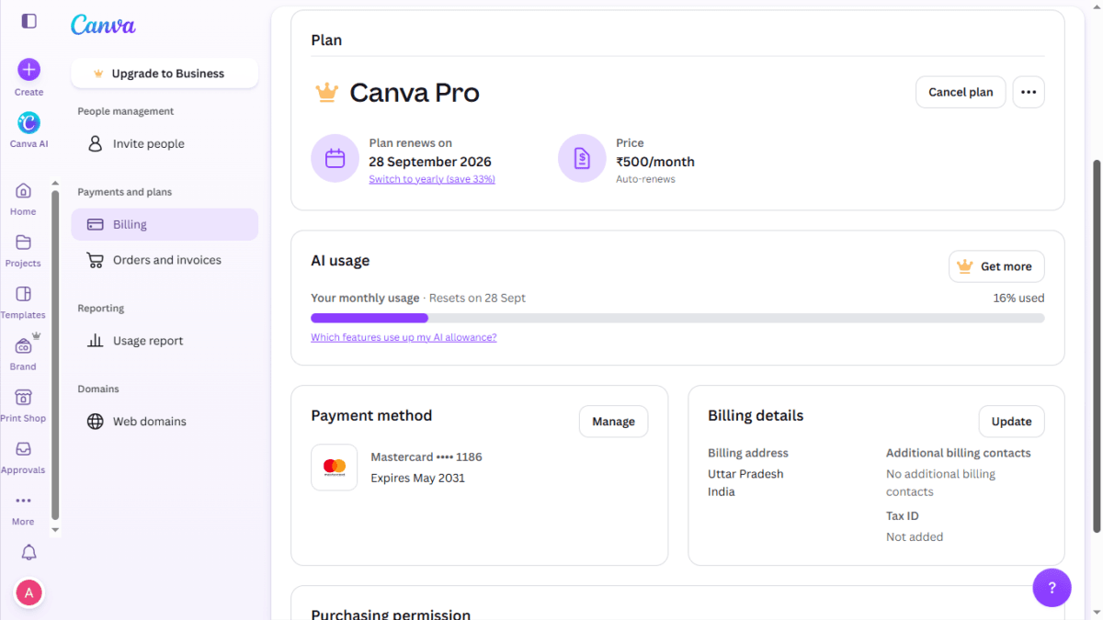The image size is (1103, 620).
Task: Switch to yearly plan link
Action: tap(432, 179)
